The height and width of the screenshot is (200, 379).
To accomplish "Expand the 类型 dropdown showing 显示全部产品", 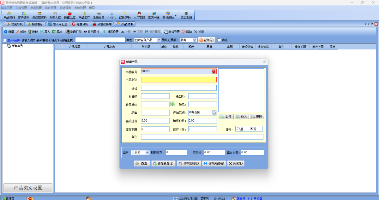I will [x=159, y=40].
